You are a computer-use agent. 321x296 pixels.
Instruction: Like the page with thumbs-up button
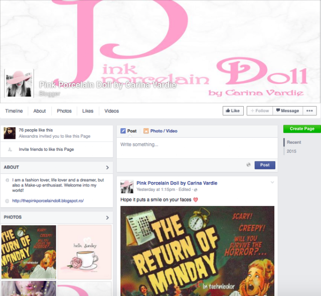click(233, 111)
